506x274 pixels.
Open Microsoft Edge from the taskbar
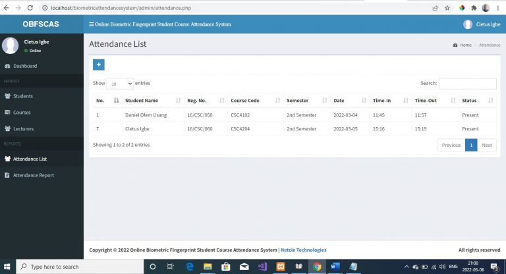click(x=190, y=267)
